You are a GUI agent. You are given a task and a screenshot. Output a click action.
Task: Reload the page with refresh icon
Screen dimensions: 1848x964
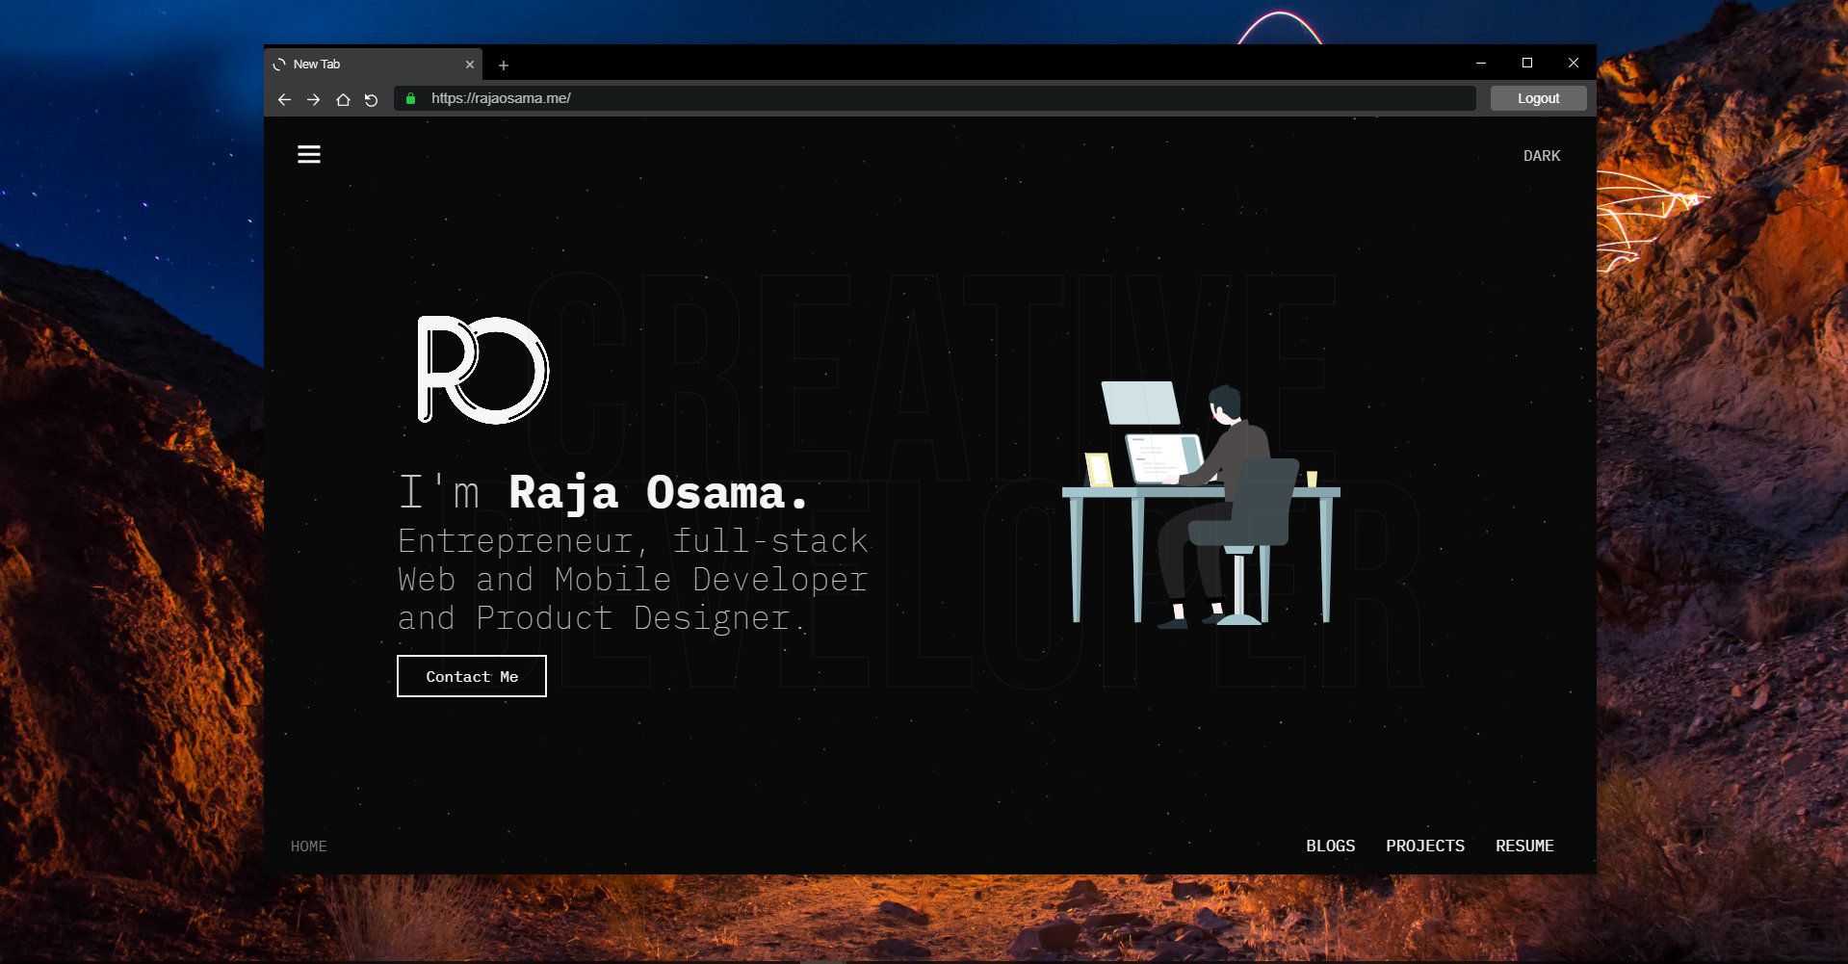coord(372,99)
